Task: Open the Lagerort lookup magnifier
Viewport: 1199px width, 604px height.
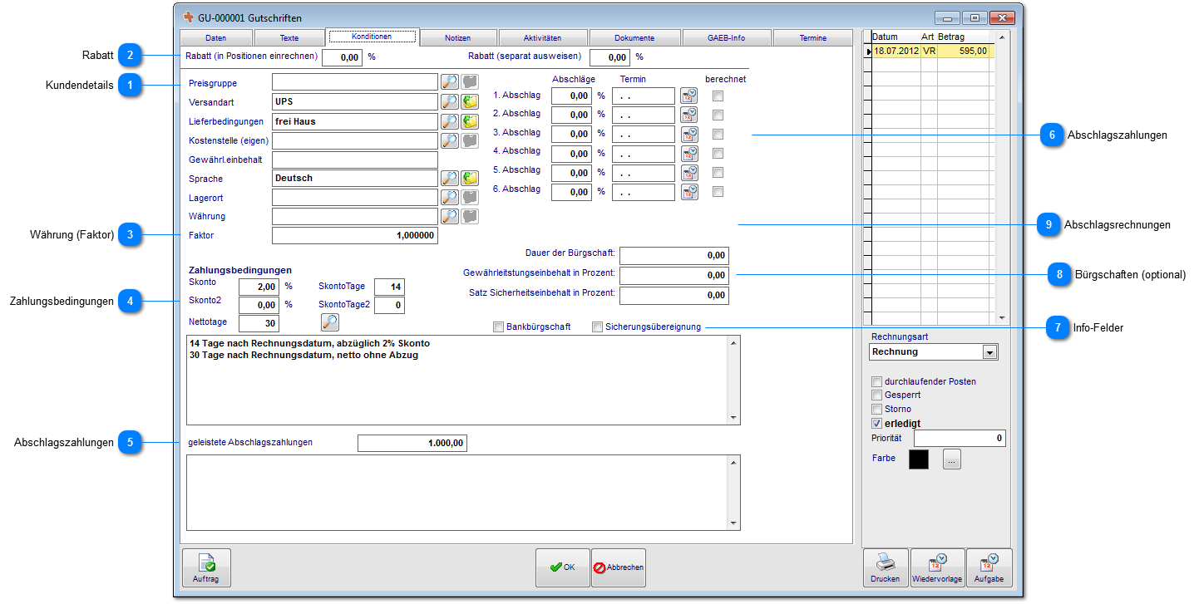Action: click(450, 197)
